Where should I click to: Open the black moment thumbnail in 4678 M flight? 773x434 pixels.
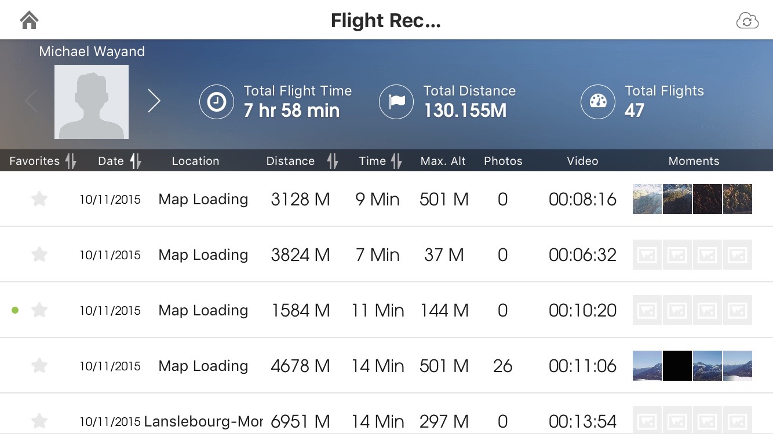tap(677, 366)
